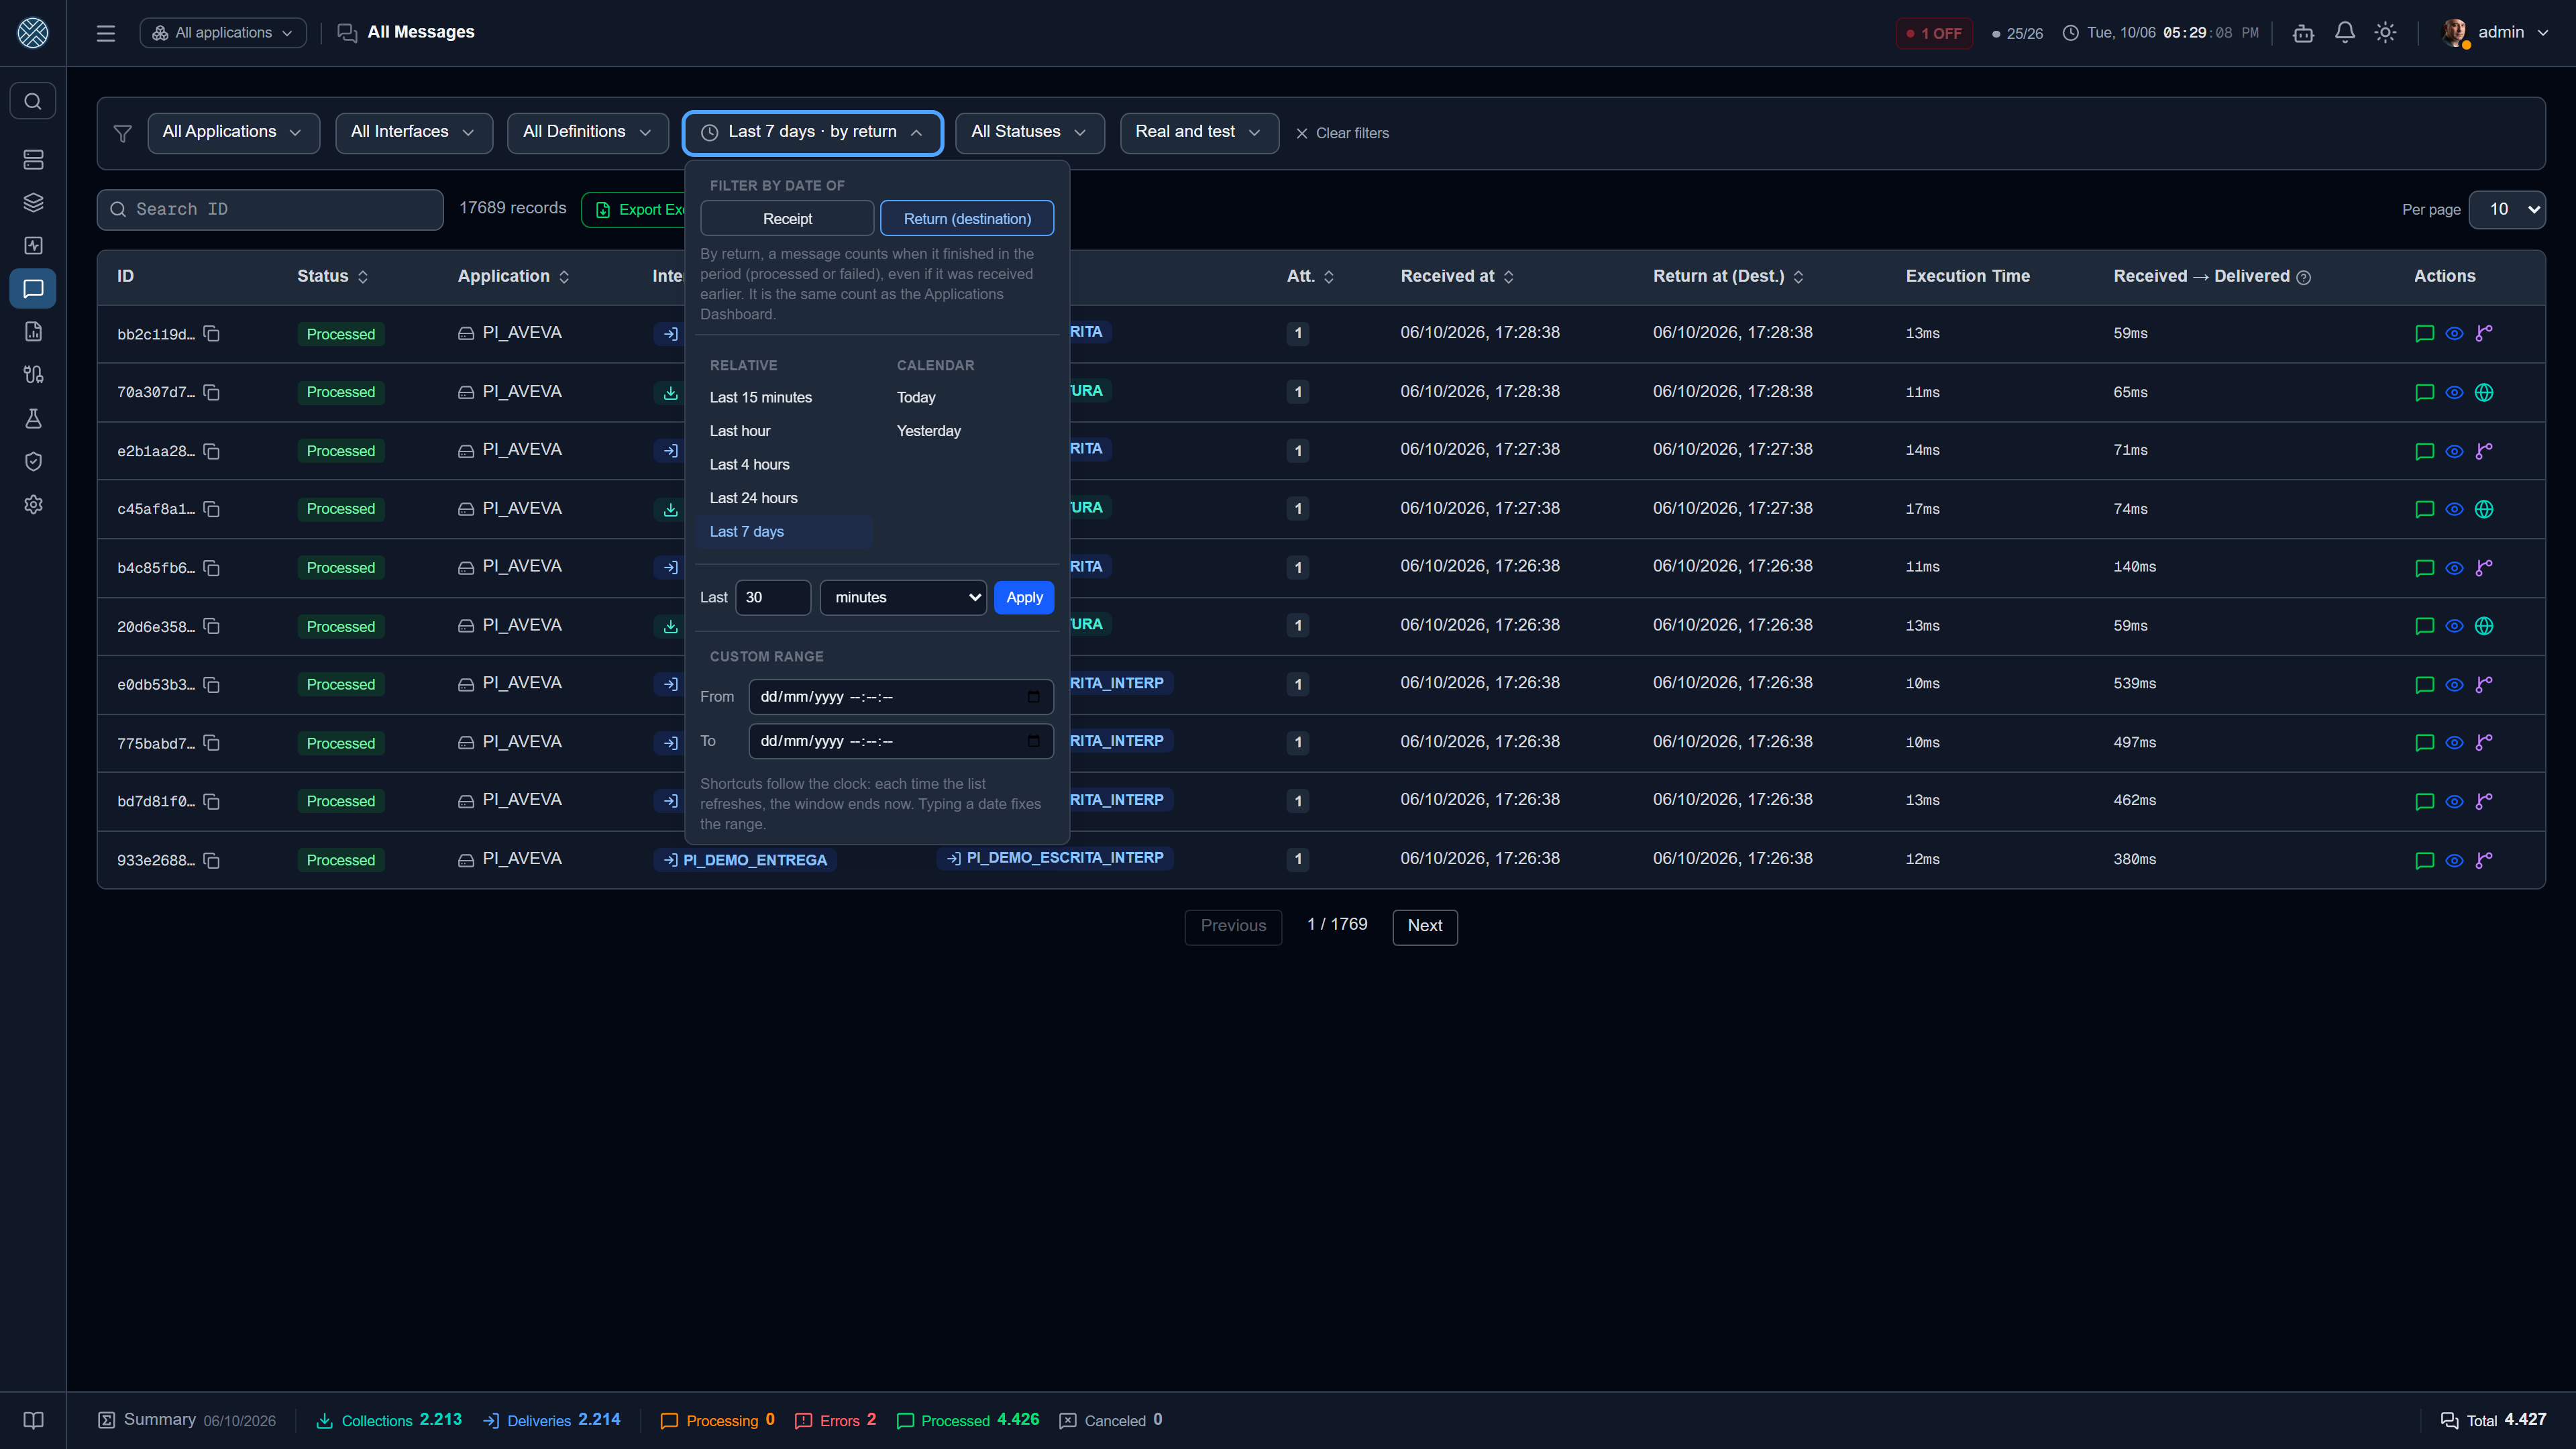Open the All Definitions dropdown
2576x1449 pixels.
[588, 133]
